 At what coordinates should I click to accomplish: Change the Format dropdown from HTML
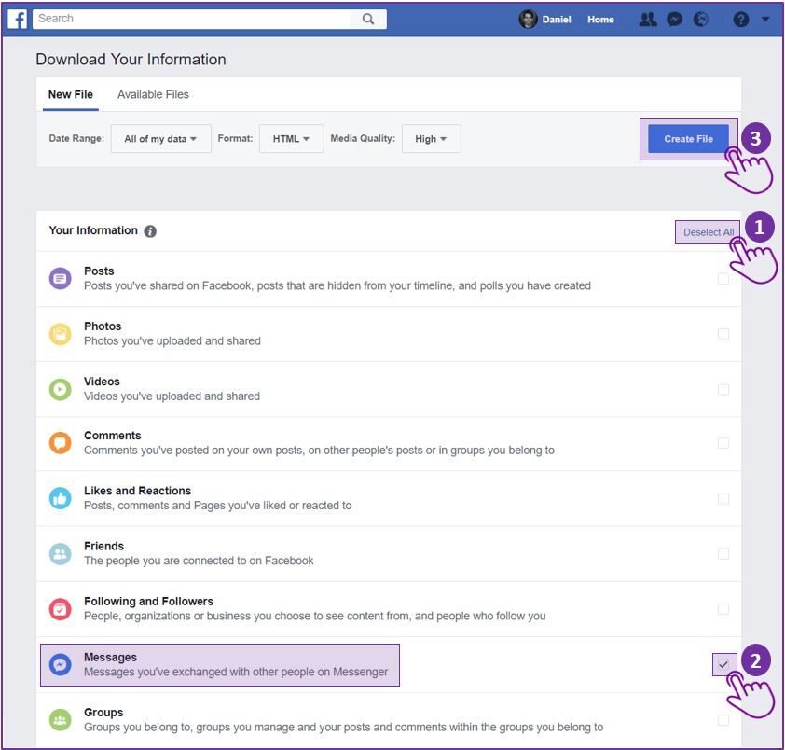tap(291, 138)
